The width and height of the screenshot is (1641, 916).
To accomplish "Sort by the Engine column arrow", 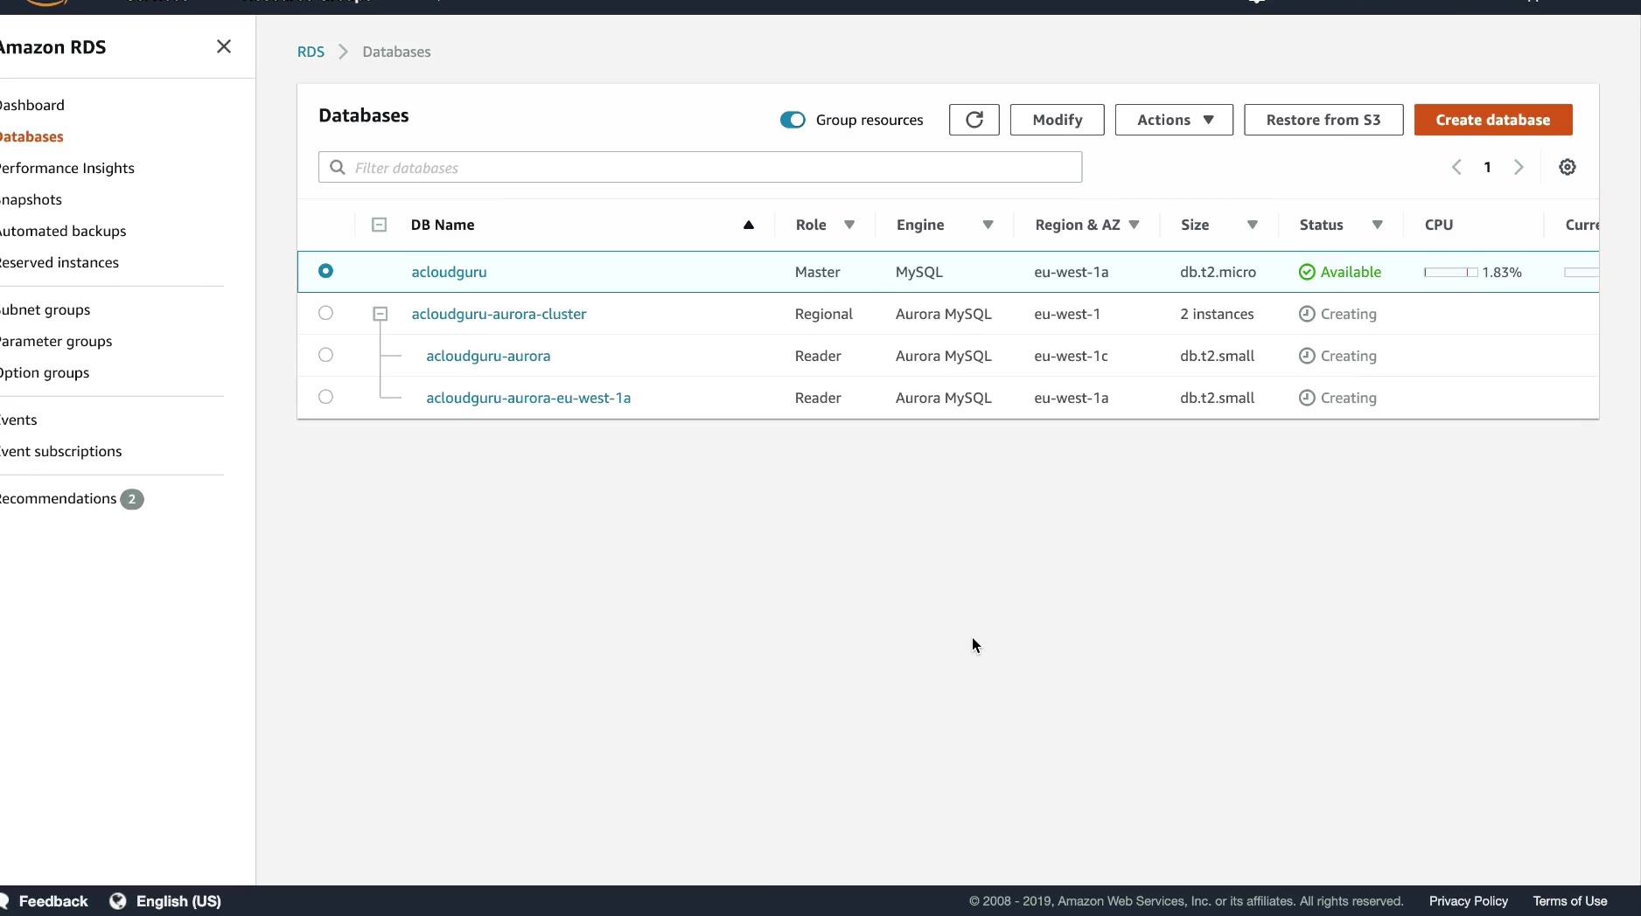I will pyautogui.click(x=988, y=225).
